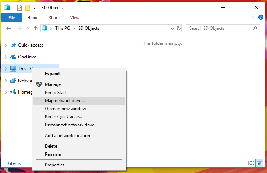Viewport: 267px width, 173px height.
Task: Open the File ribbon tab
Action: coord(11,18)
